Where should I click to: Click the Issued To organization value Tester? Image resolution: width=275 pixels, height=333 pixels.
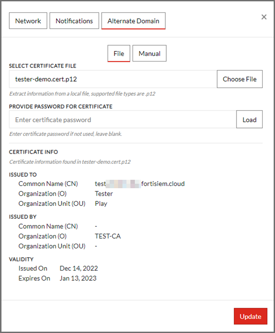tap(104, 194)
